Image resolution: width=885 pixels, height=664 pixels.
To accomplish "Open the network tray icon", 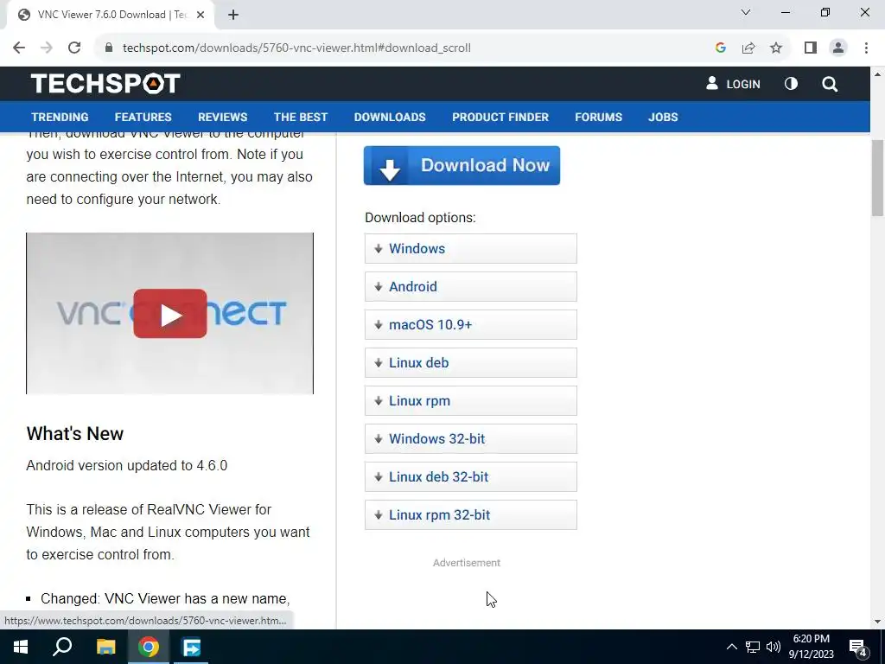I will coord(753,647).
